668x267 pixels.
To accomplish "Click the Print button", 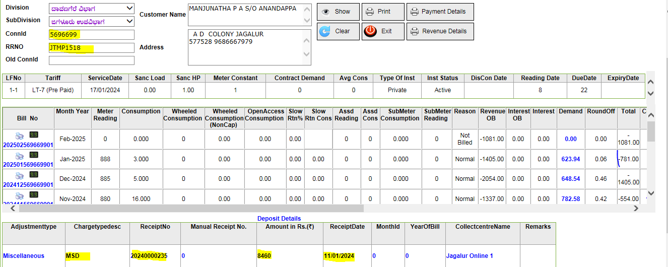I will click(x=384, y=12).
